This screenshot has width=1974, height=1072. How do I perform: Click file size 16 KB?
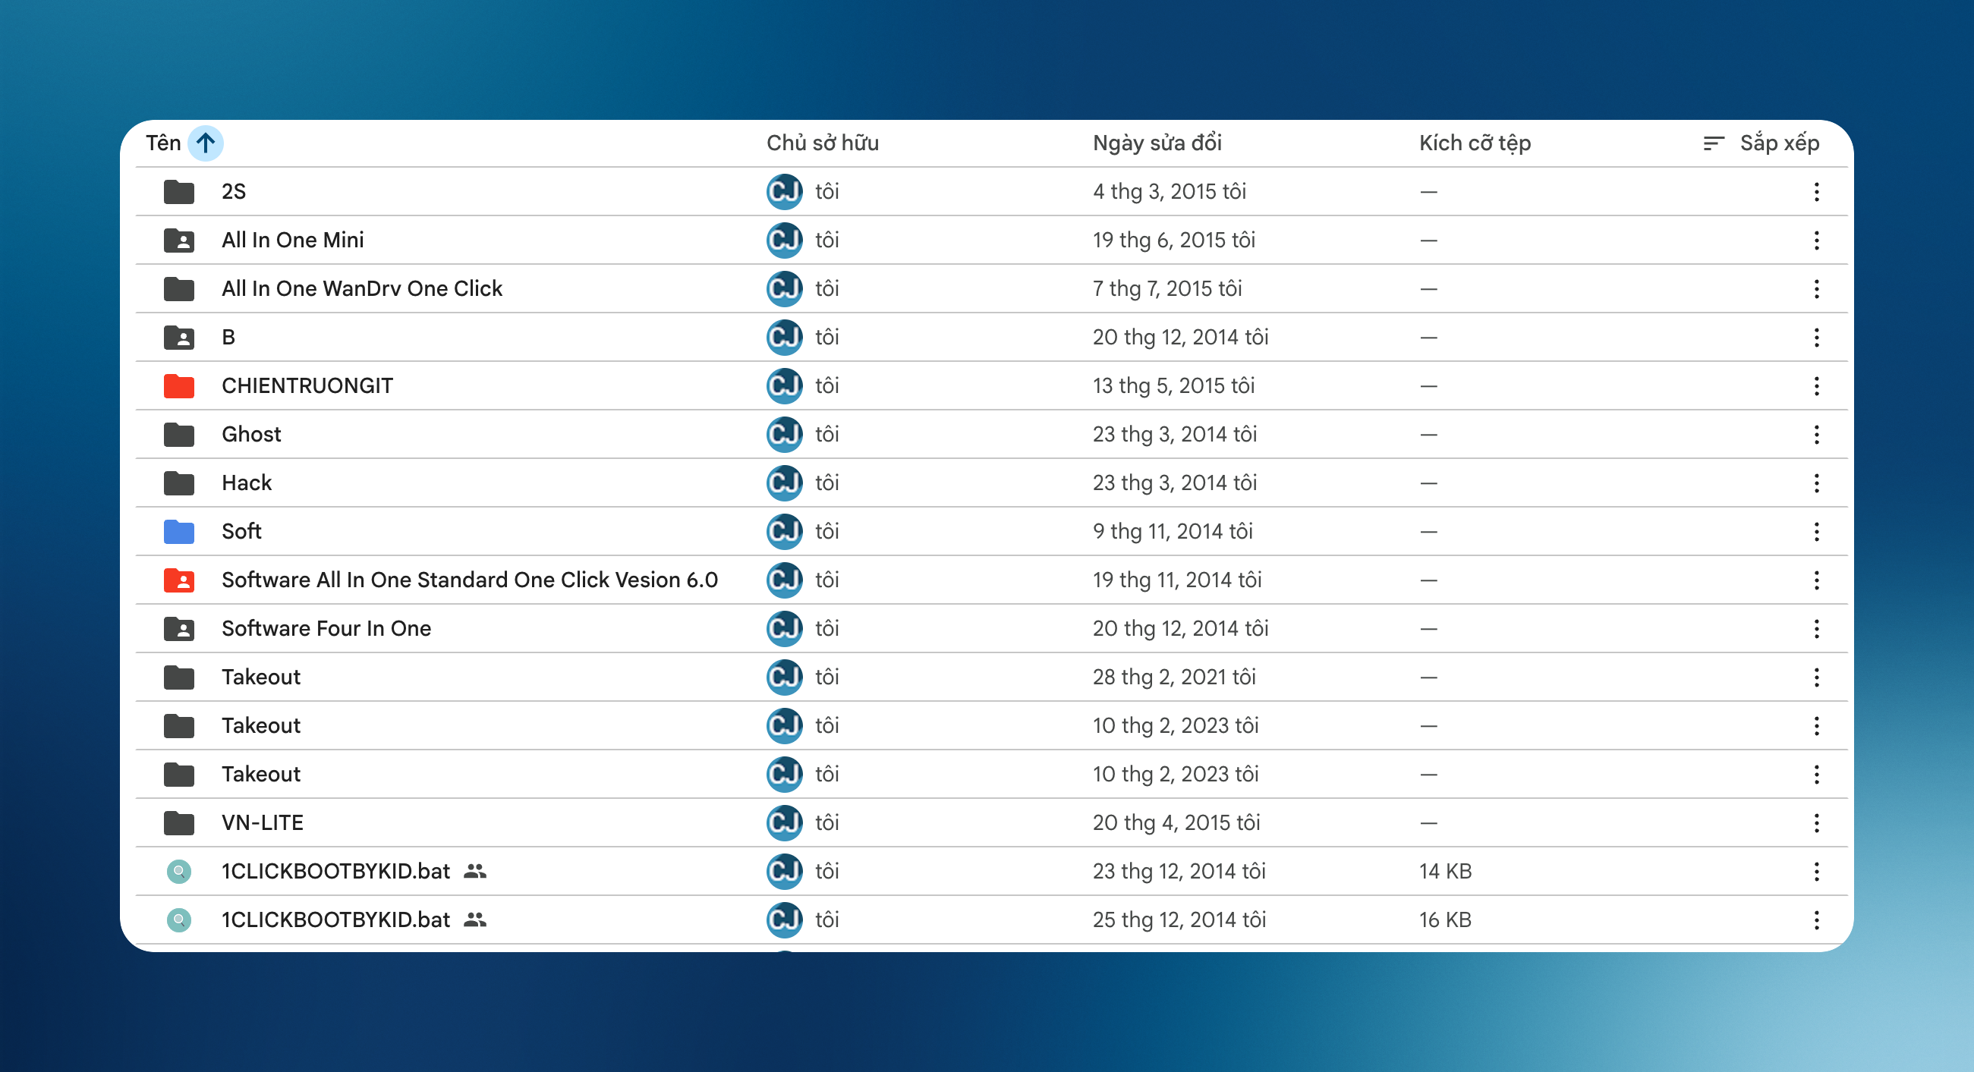(x=1445, y=920)
